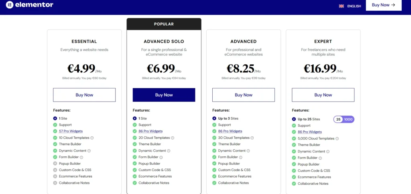Click info icon beside 20 Cloud Templates
Viewport: 411px width, 194px height.
[173, 138]
